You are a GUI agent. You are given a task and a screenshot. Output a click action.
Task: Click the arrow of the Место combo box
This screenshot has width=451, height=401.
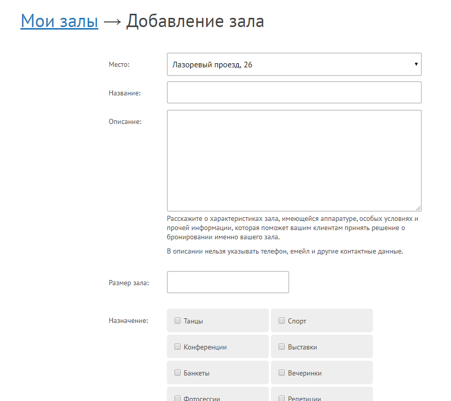(416, 64)
